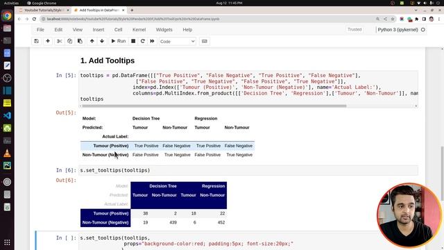Open the Help menu
Screen dimensions: 444x250
187,29
